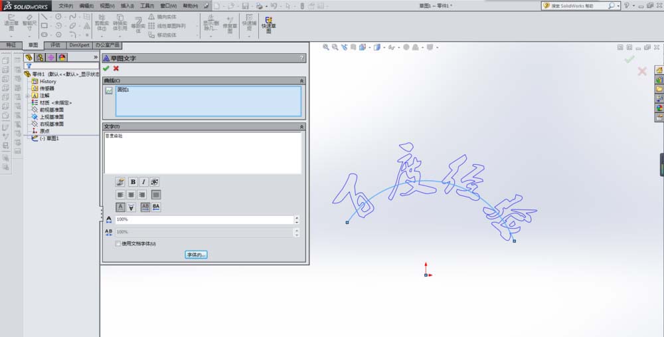Image resolution: width=664 pixels, height=337 pixels.
Task: Switch to the DimXpert tab
Action: click(x=80, y=45)
